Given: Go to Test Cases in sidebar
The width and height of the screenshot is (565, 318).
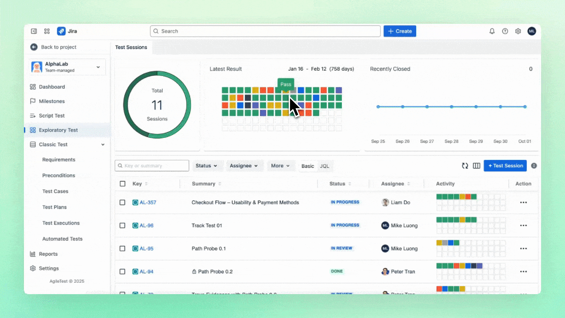Looking at the screenshot, I should tap(55, 191).
